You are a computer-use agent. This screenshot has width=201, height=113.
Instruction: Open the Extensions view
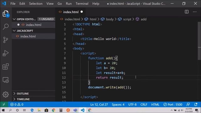click(x=6, y=67)
